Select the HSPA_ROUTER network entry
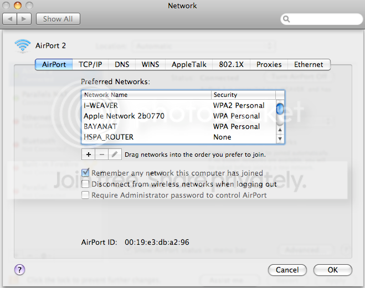 pyautogui.click(x=179, y=137)
